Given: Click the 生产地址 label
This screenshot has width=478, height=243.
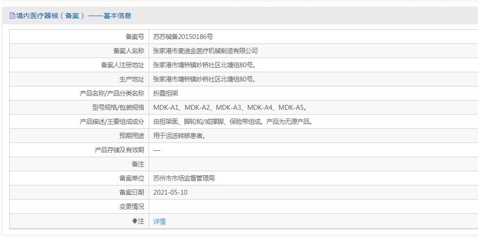Looking at the screenshot, I should click(x=132, y=79).
